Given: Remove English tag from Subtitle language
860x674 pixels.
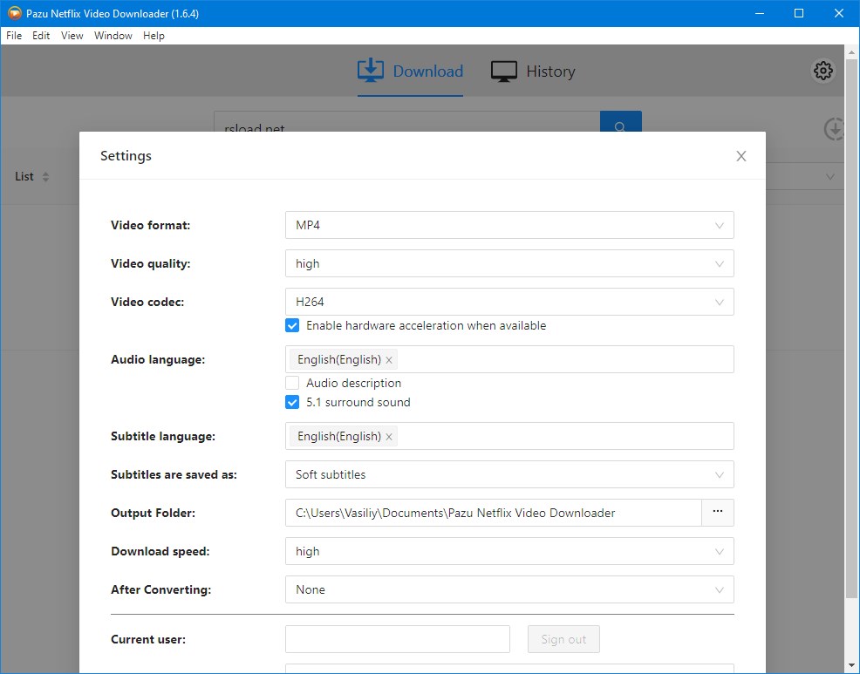Looking at the screenshot, I should 389,437.
